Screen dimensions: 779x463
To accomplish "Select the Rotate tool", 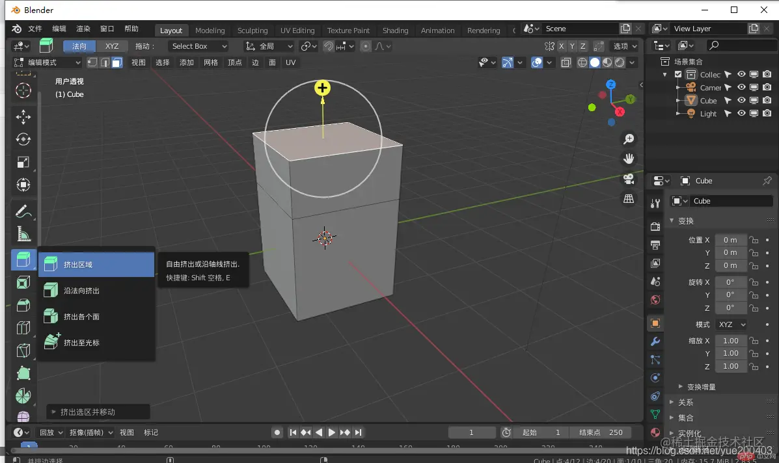I will [x=23, y=139].
